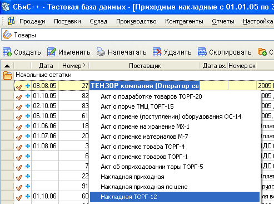274x204 pixels.
Task: Open the Поставки menu
Action: 67,21
